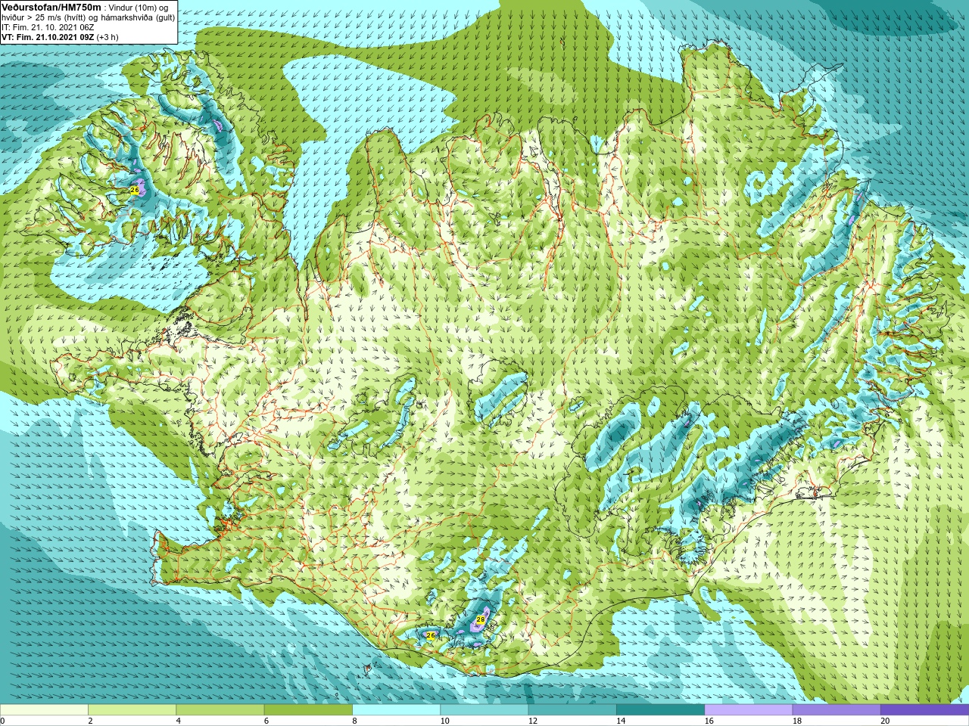Choose the dark teal 14–16 m/s legend swatch
The width and height of the screenshot is (969, 726).
pos(660,710)
